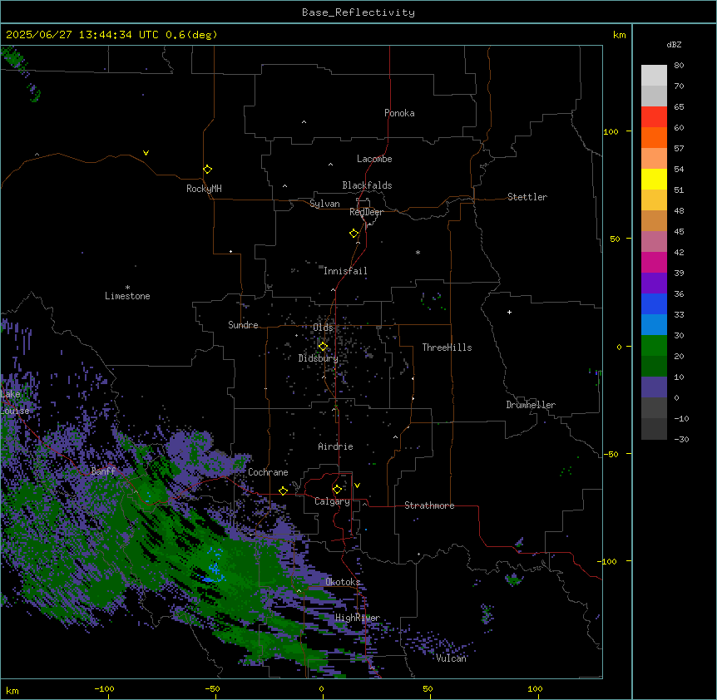Image resolution: width=717 pixels, height=700 pixels.
Task: Click the Base_Reflectivity title
Action: click(x=358, y=12)
